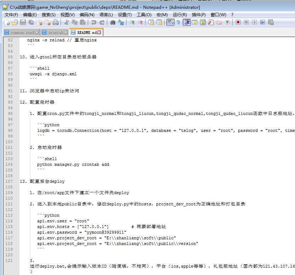Open the Function List toolbar icon

[211, 22]
